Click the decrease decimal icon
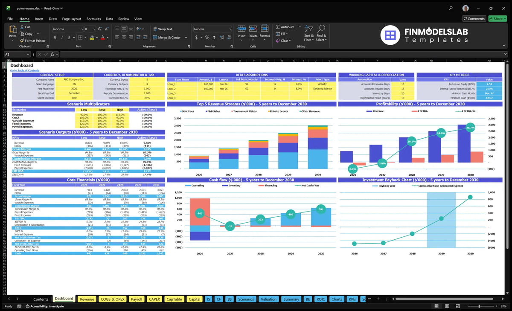512x311 pixels. (x=228, y=38)
